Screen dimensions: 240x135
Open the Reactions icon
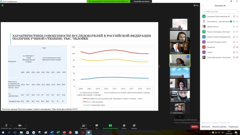pyautogui.click(x=134, y=126)
